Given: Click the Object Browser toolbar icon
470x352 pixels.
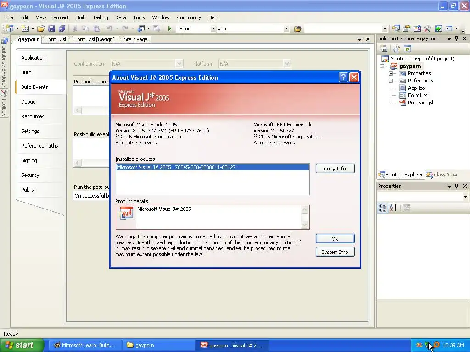Looking at the screenshot, I should tap(417, 28).
